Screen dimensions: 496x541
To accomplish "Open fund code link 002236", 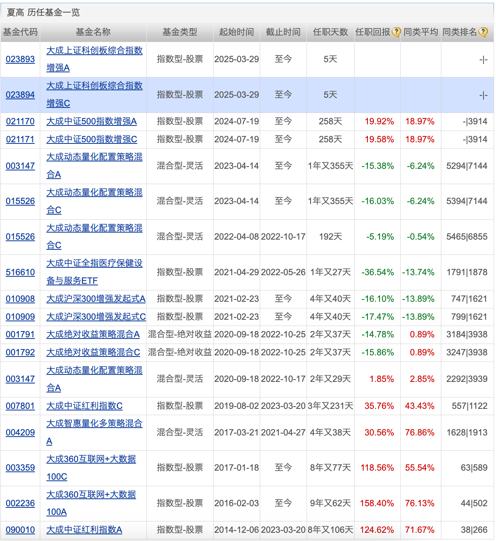I will pos(20,503).
